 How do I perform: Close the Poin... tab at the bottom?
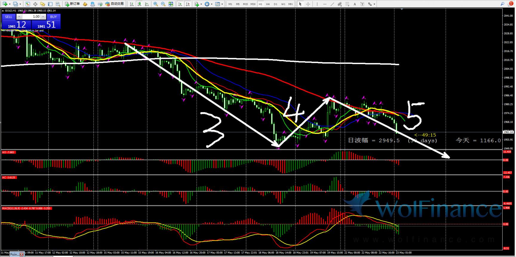click(x=21, y=254)
